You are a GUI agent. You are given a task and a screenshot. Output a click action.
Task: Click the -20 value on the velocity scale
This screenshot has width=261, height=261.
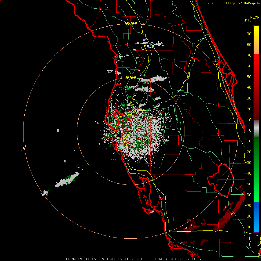tap(248, 152)
